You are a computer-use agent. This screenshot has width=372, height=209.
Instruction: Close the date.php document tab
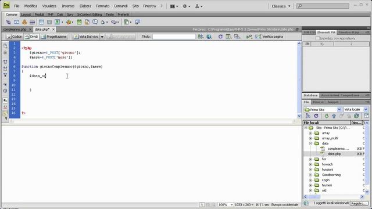pyautogui.click(x=53, y=30)
